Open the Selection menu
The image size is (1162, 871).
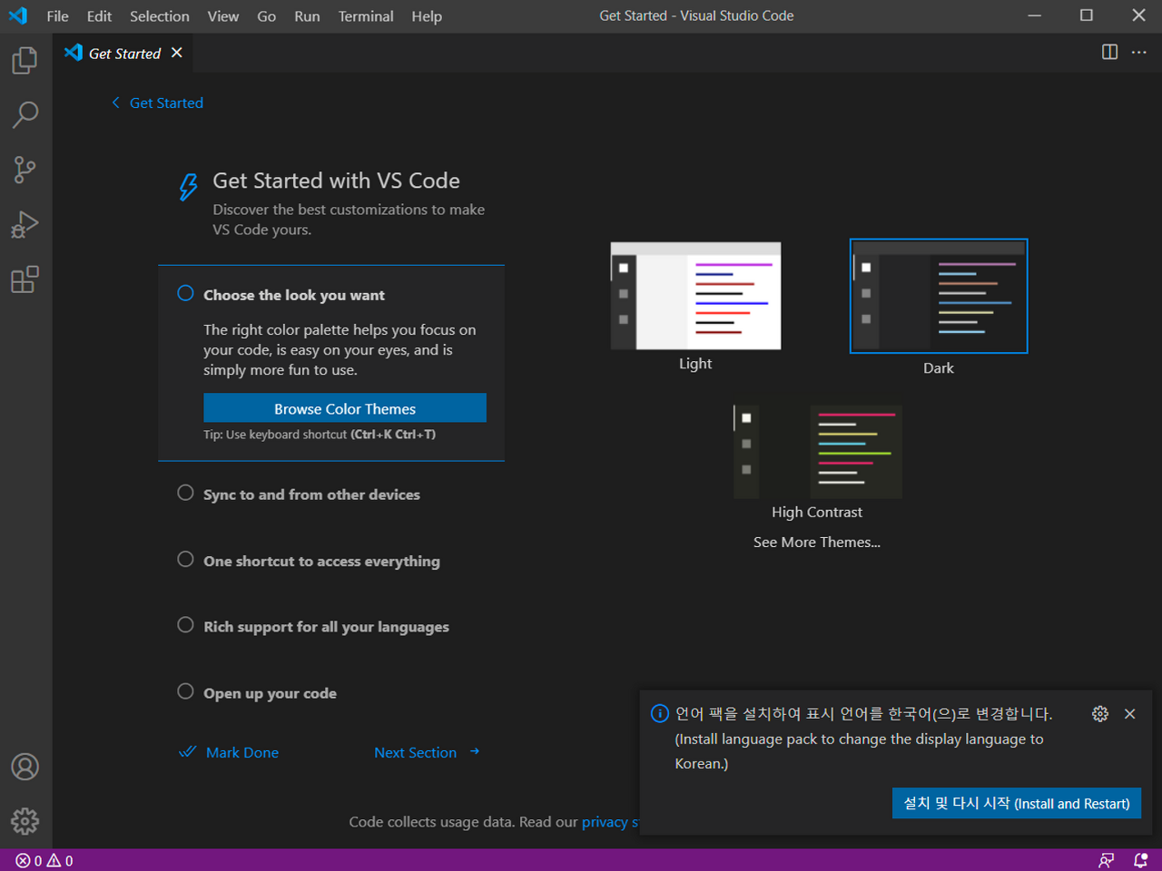click(x=160, y=16)
